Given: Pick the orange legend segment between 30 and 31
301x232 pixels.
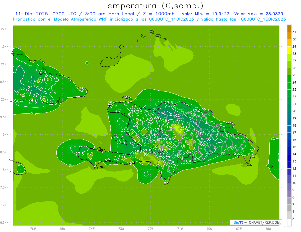Looking at the screenshot, I should [x=289, y=36].
